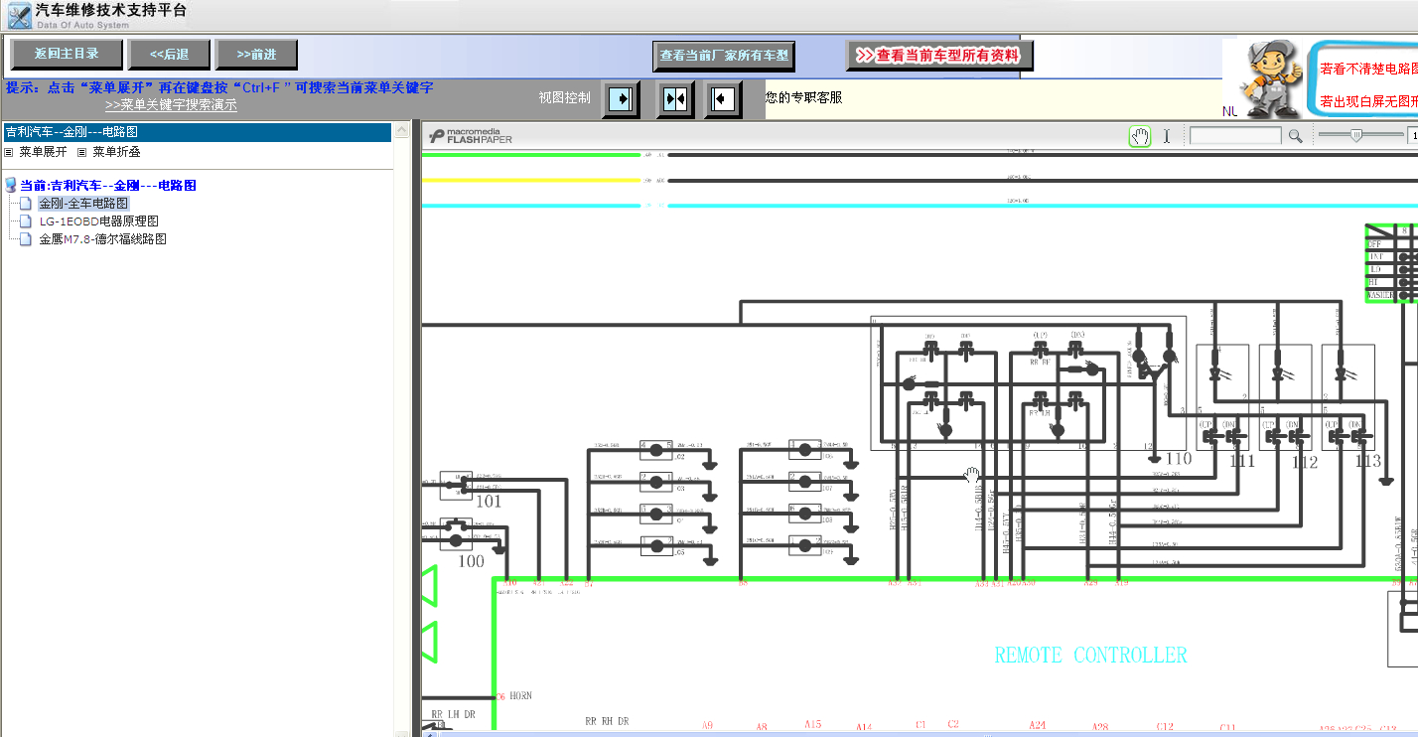1418x737 pixels.
Task: Click the view control right-arrow icon
Action: click(621, 98)
